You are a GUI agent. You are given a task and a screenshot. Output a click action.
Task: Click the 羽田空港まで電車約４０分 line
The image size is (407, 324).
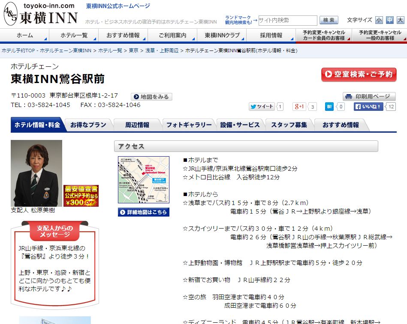point(248,297)
